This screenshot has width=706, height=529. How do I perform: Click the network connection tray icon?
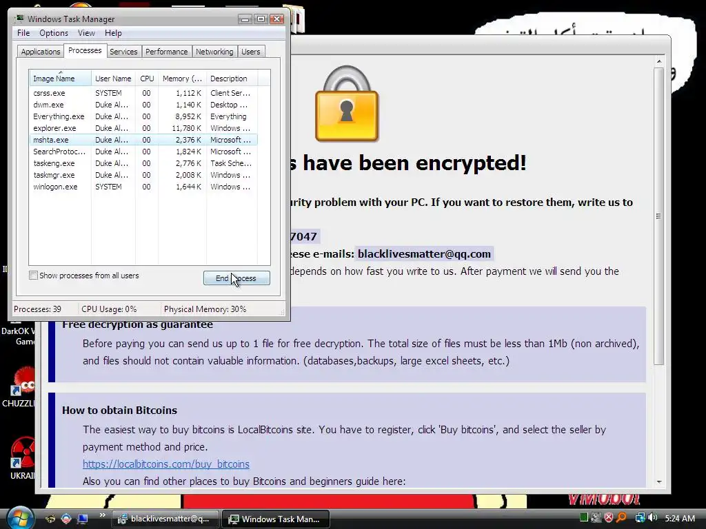(x=640, y=518)
